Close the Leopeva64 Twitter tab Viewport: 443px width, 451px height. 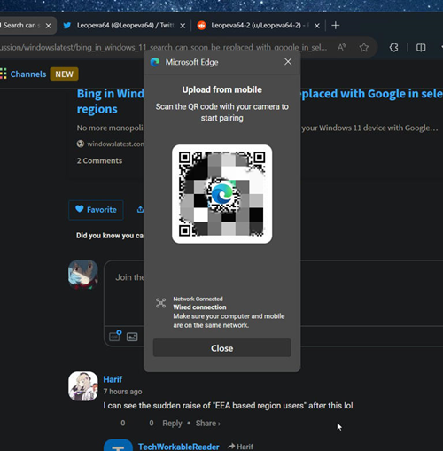(183, 26)
